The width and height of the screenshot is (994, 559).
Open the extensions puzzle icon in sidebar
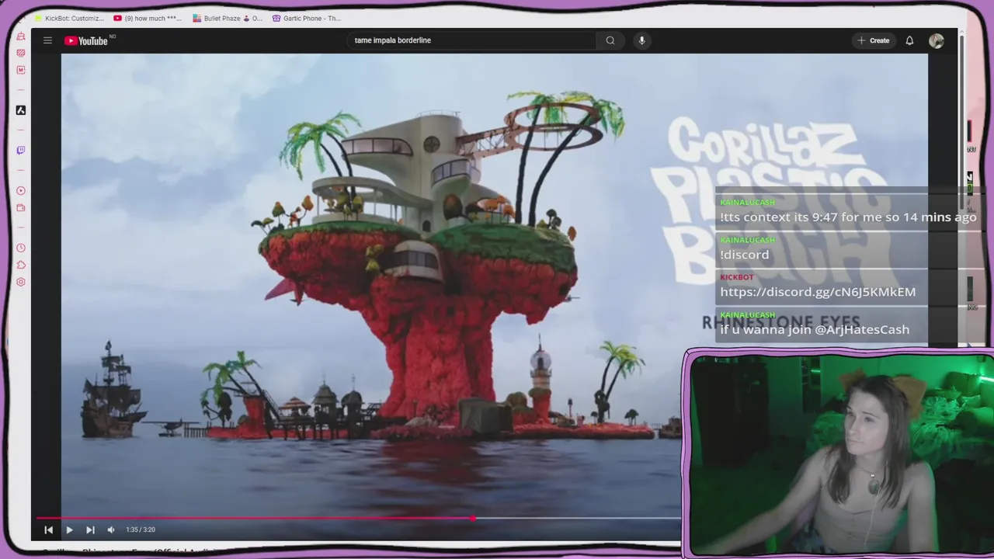21,265
